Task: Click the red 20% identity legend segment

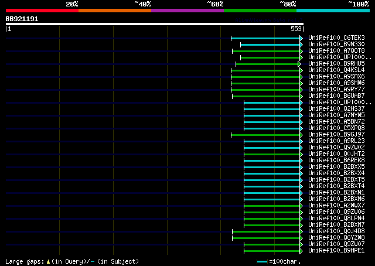Action: (x=42, y=11)
